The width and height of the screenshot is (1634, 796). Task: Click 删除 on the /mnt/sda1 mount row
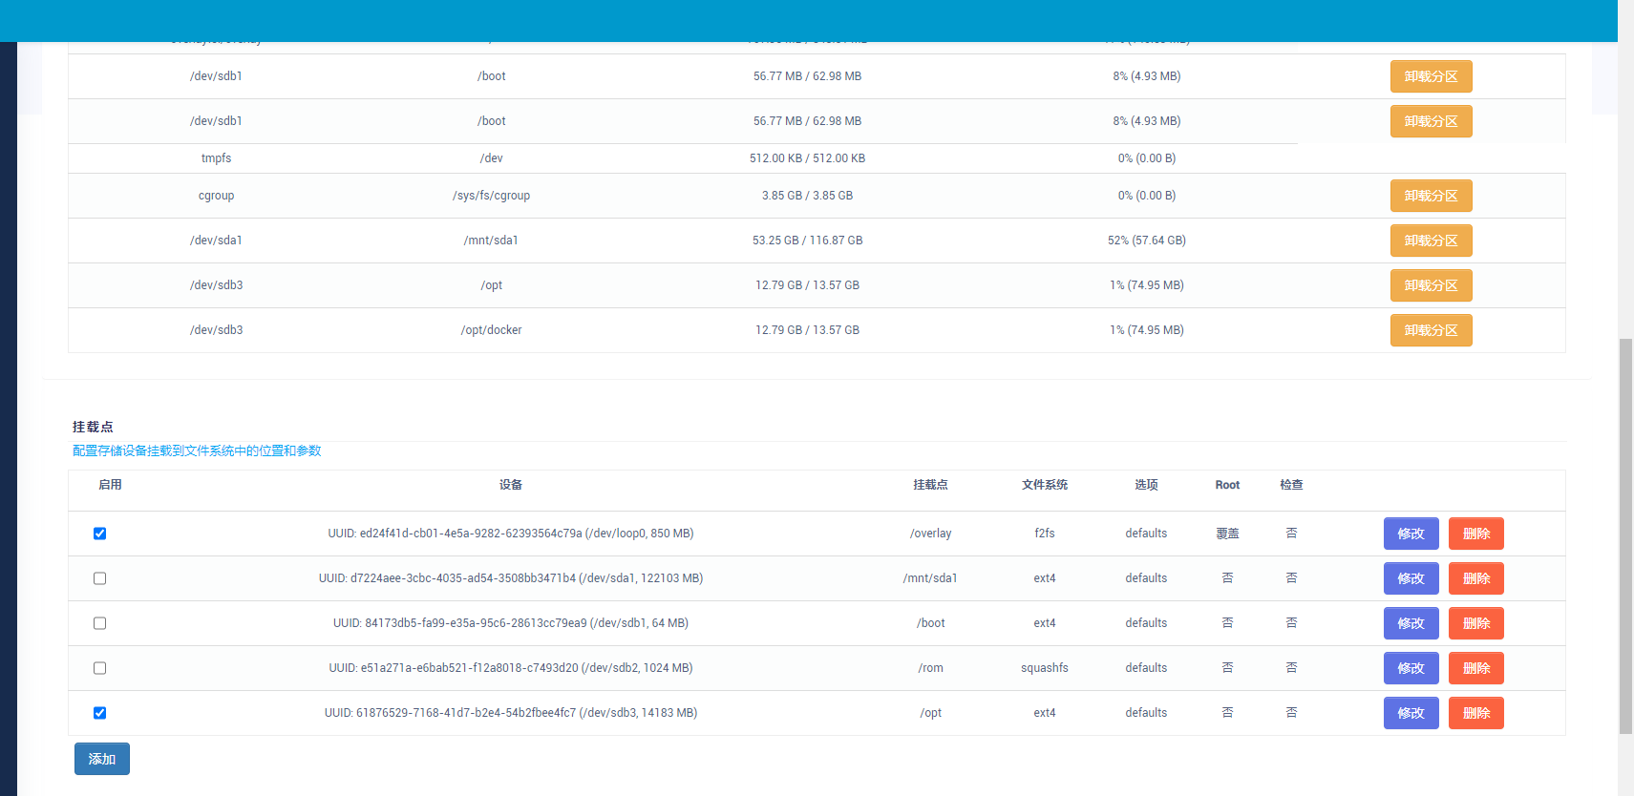[1475, 578]
